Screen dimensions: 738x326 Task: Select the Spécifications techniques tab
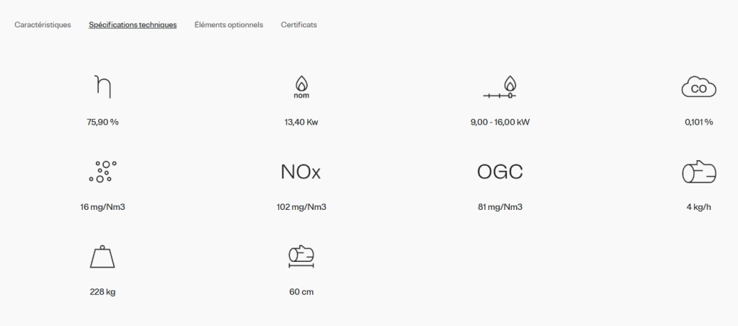(x=133, y=25)
